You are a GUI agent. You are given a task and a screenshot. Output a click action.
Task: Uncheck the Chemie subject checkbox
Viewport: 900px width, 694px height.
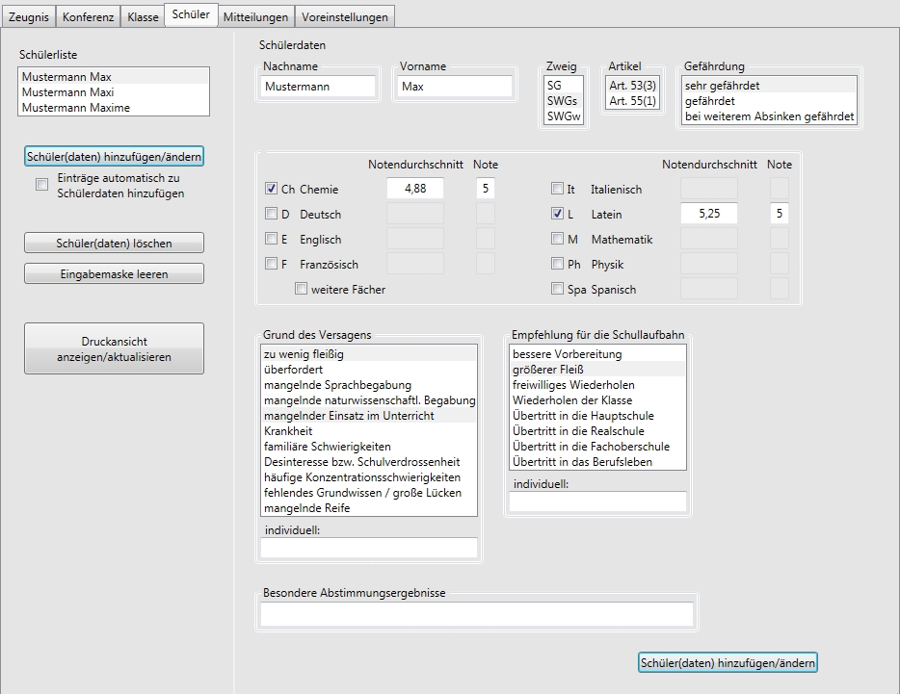pyautogui.click(x=271, y=189)
